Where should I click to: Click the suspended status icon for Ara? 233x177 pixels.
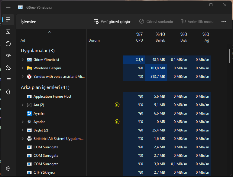[117, 105]
